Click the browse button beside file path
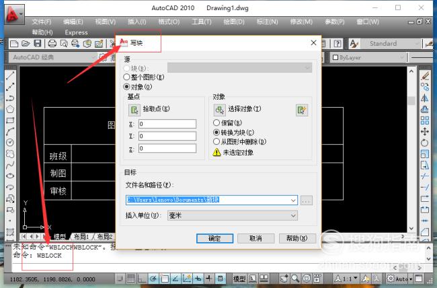This screenshot has width=437, height=288. (x=307, y=201)
